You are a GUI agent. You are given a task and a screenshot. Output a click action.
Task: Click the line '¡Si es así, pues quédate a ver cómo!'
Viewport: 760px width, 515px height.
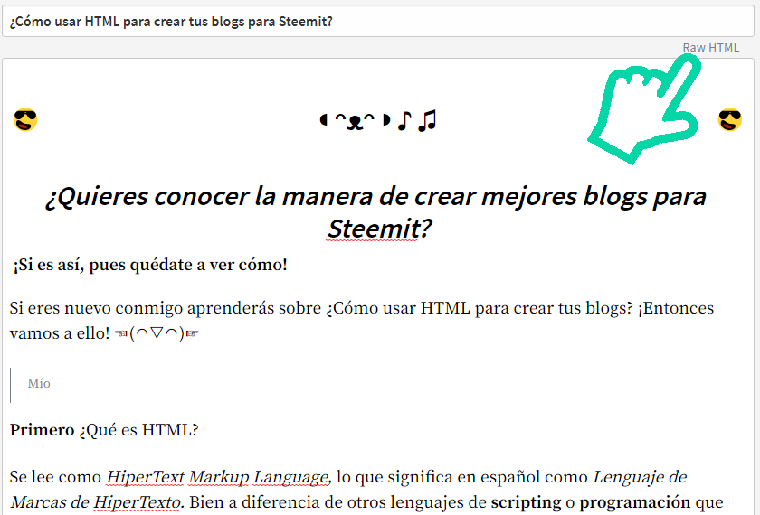[x=150, y=265]
